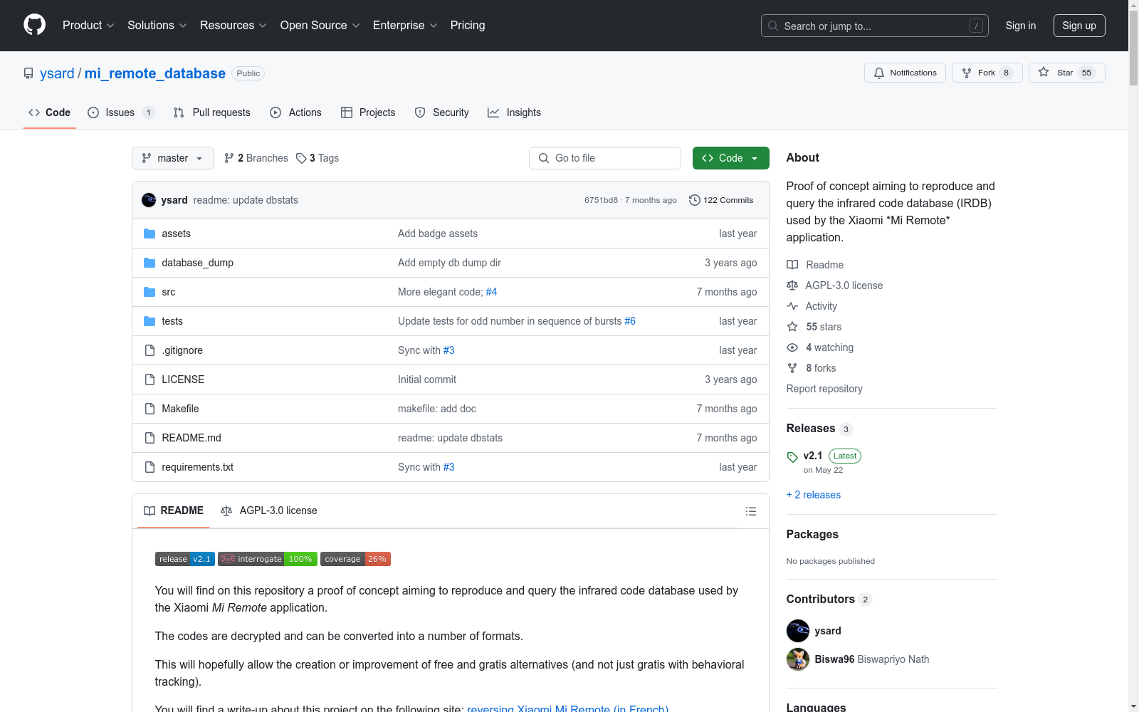
Task: Open commit 6751bd8 hash link
Action: point(601,200)
